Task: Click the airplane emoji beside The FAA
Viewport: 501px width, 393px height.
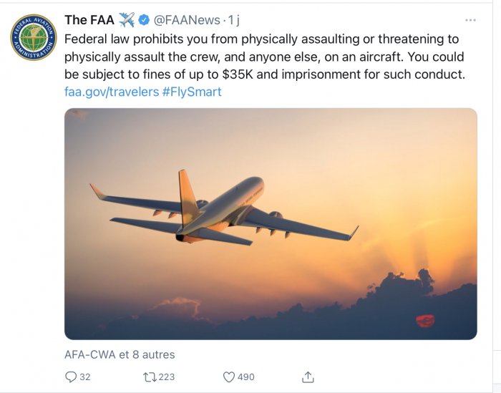Action: 127,20
